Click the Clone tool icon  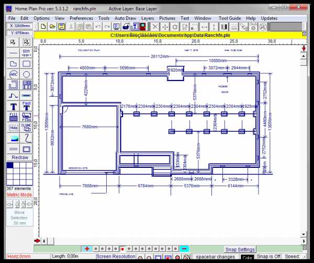(x=26, y=127)
